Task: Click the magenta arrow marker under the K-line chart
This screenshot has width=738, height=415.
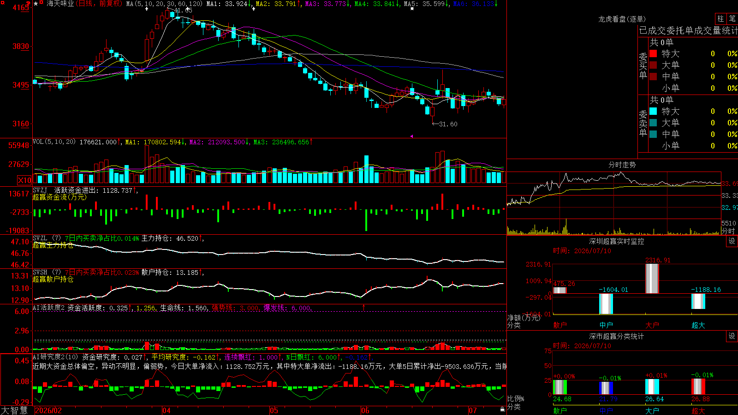Action: 411,136
